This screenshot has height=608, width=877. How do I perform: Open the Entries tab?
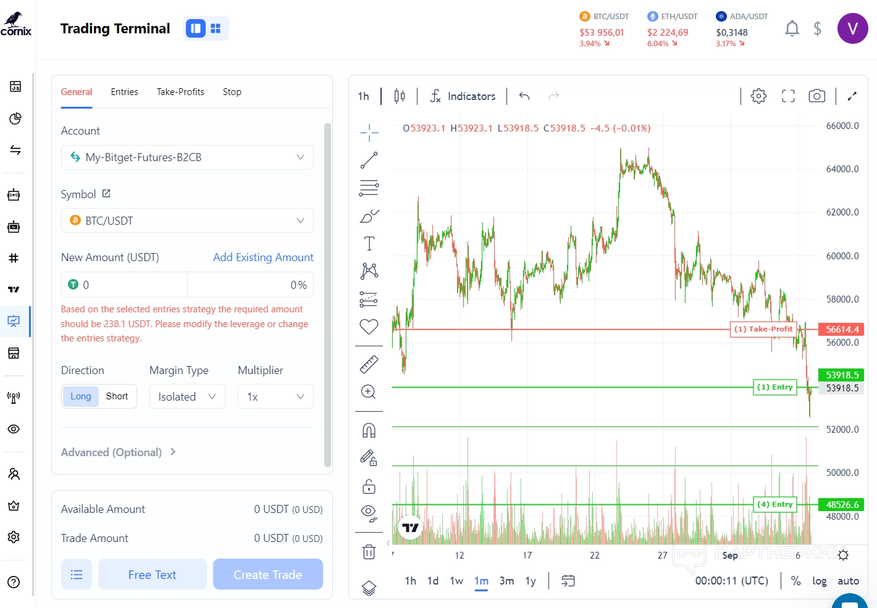124,92
